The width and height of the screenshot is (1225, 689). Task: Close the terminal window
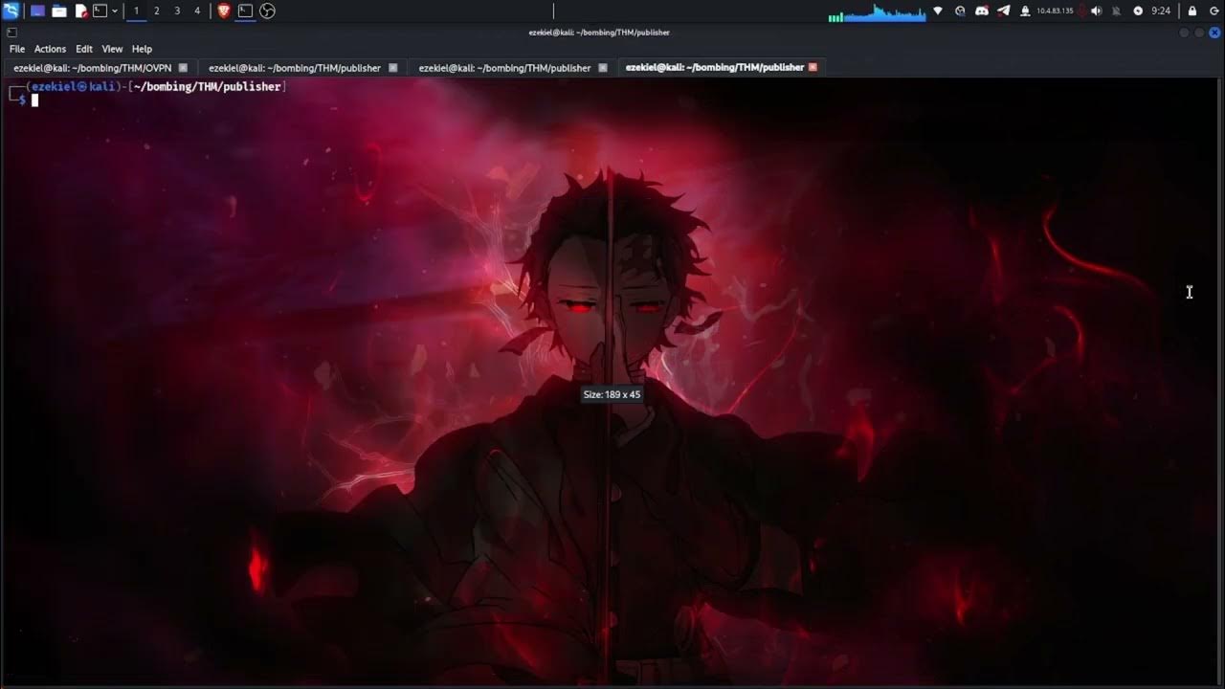tap(1215, 33)
